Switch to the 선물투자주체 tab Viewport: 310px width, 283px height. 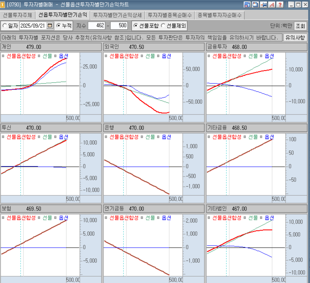[17, 15]
